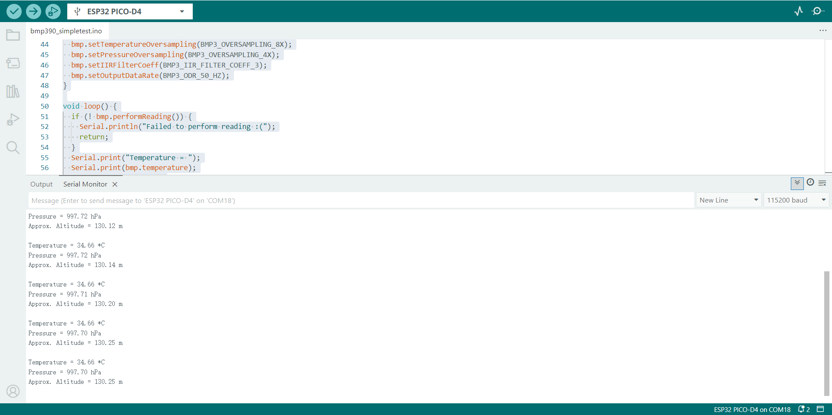Screen dimensions: 832x415
Task: Click the Verify sketch checkmark button
Action: click(14, 11)
